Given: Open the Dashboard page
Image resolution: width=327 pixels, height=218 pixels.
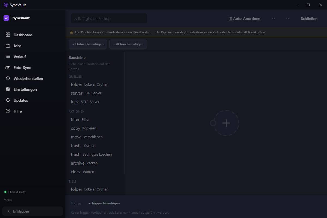Looking at the screenshot, I should [33, 35].
